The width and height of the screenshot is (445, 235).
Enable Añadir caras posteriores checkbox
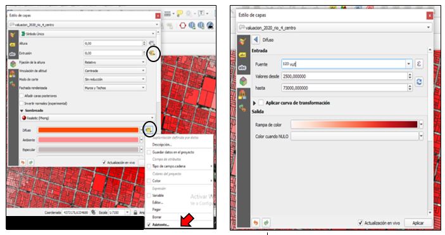[x=22, y=96]
